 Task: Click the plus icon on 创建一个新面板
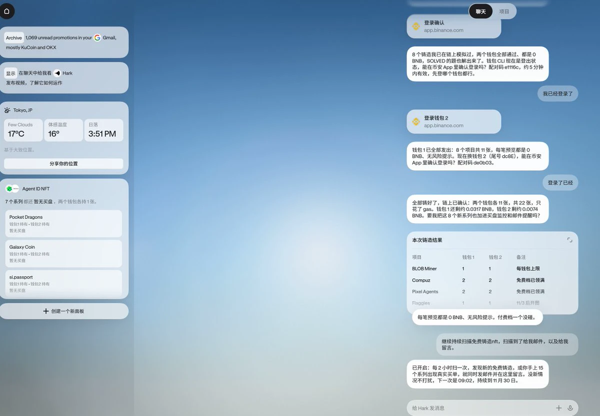tap(46, 311)
